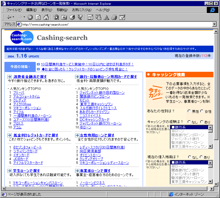Stop page loading with the Stop button
The height and width of the screenshot is (198, 220).
coord(30,17)
